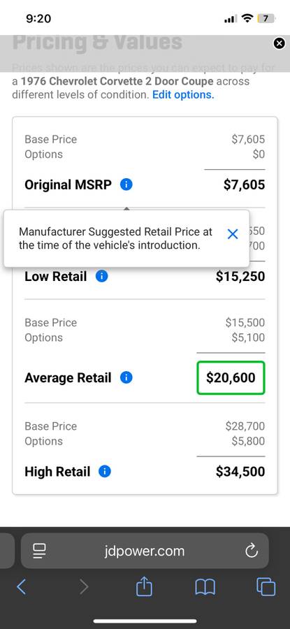Tap the battery indicator in status bar
This screenshot has height=629, width=290.
(x=266, y=18)
